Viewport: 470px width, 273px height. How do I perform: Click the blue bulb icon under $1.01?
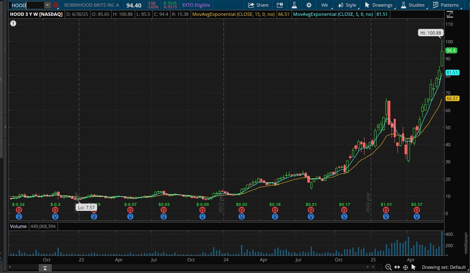point(386,216)
